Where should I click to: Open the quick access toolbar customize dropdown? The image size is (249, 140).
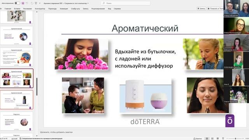[x=40, y=3]
